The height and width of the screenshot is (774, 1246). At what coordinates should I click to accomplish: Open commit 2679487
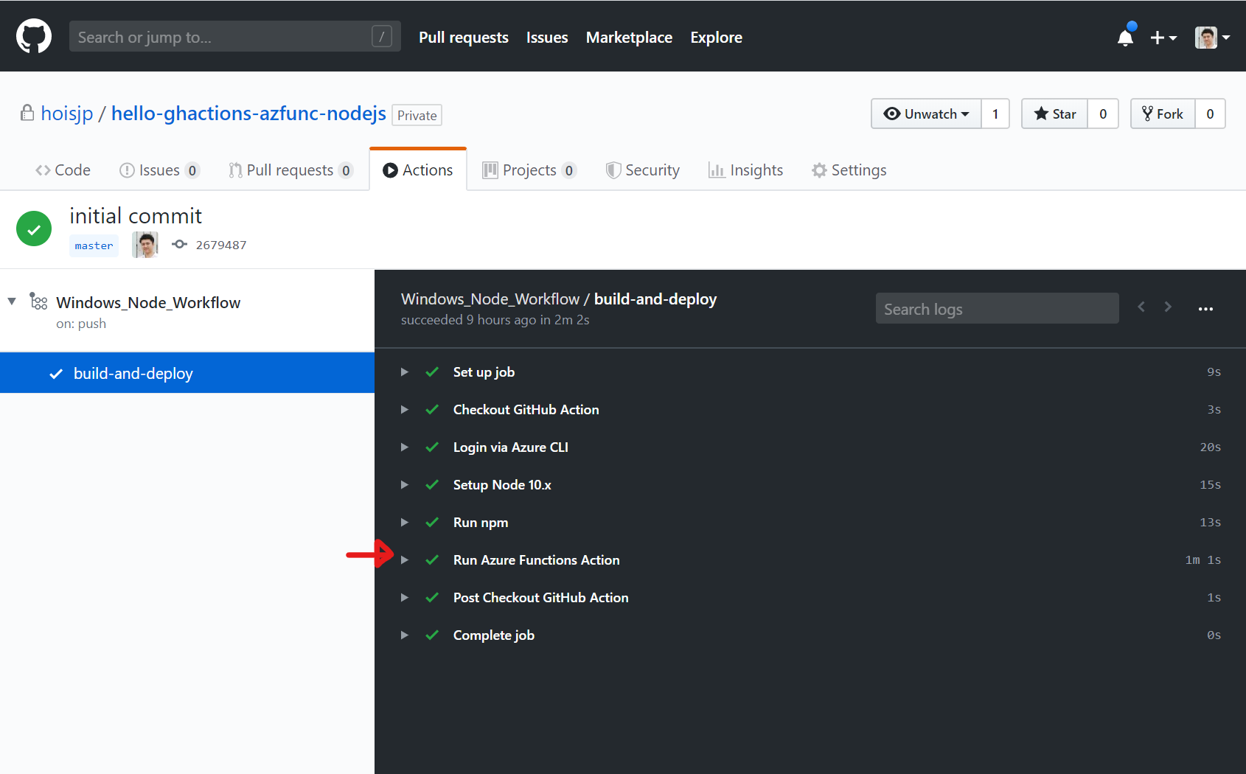click(x=221, y=245)
